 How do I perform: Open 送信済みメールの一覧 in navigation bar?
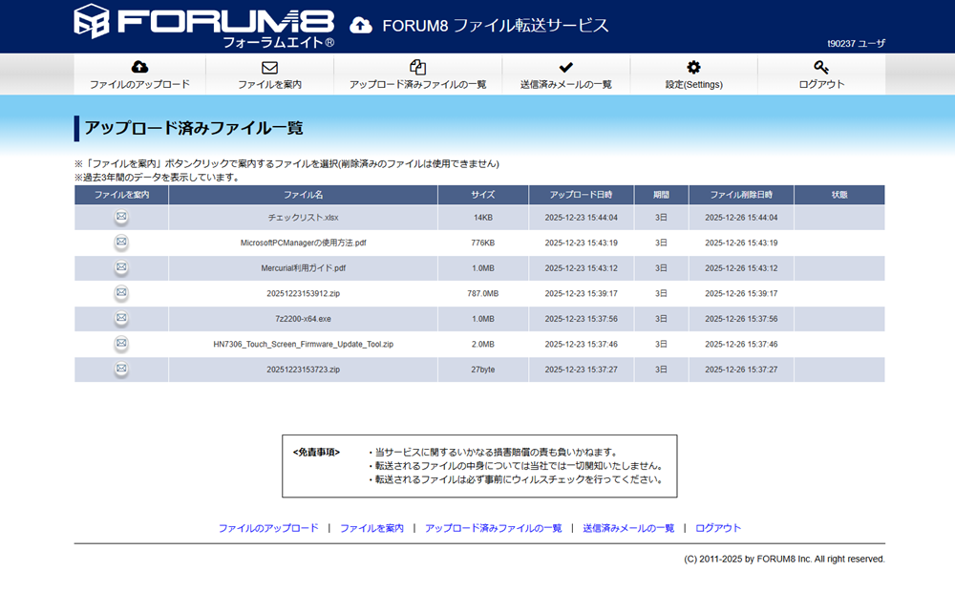pos(565,74)
